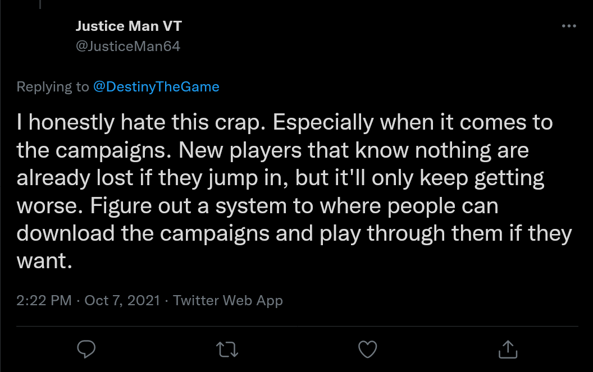Toggle retweet with the looping arrows icon
Screen dimensions: 593x372
(x=227, y=350)
